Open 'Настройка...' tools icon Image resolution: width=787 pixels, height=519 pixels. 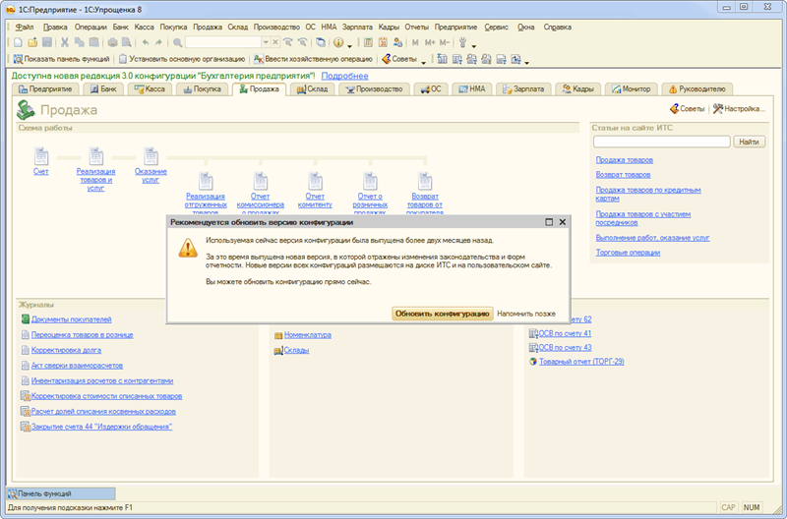pyautogui.click(x=719, y=108)
